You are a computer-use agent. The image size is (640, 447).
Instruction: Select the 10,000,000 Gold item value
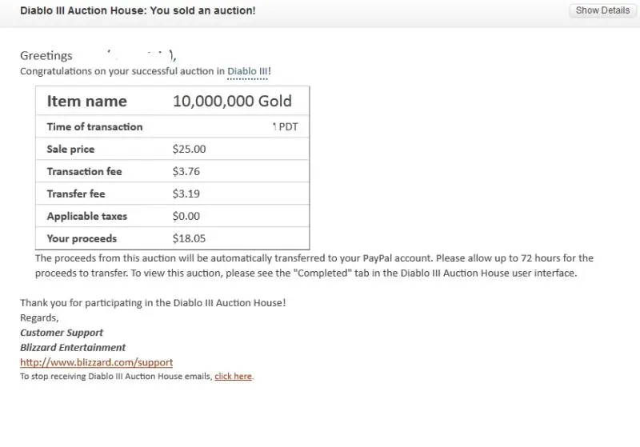click(x=232, y=101)
